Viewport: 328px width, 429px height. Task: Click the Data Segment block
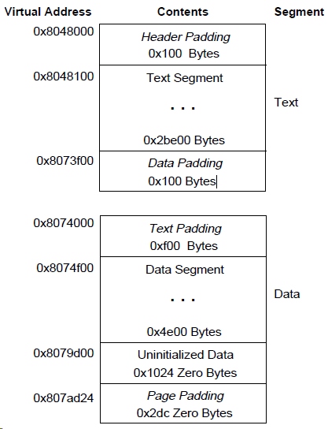[183, 300]
